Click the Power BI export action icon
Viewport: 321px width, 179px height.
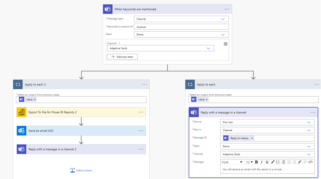tap(22, 112)
